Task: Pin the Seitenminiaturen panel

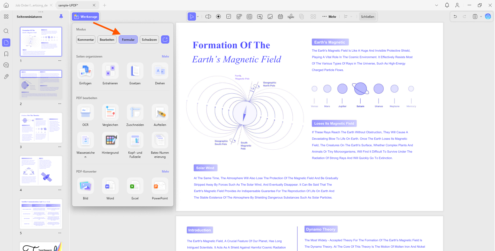Action: 61,17
